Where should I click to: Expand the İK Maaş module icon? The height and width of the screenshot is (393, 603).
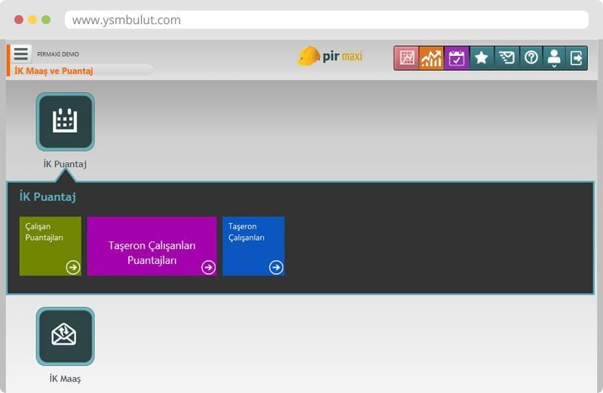66,336
